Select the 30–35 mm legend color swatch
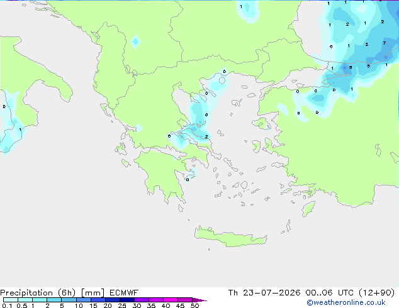 coord(142,300)
